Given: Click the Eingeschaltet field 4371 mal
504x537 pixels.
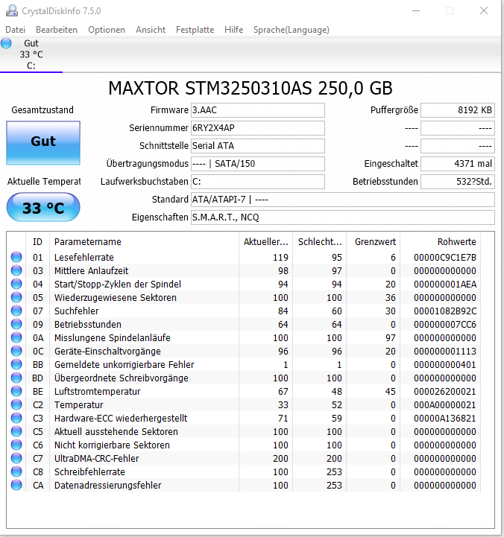Looking at the screenshot, I should [458, 164].
